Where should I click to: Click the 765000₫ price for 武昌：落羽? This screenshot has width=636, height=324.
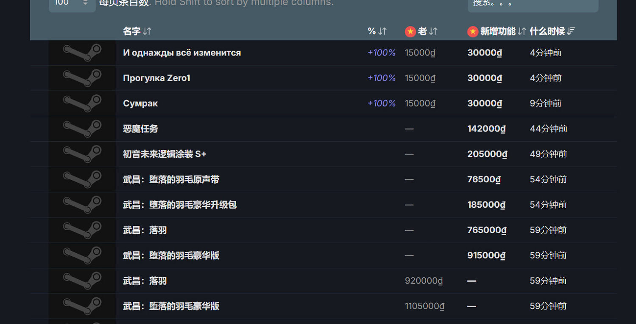click(x=487, y=231)
